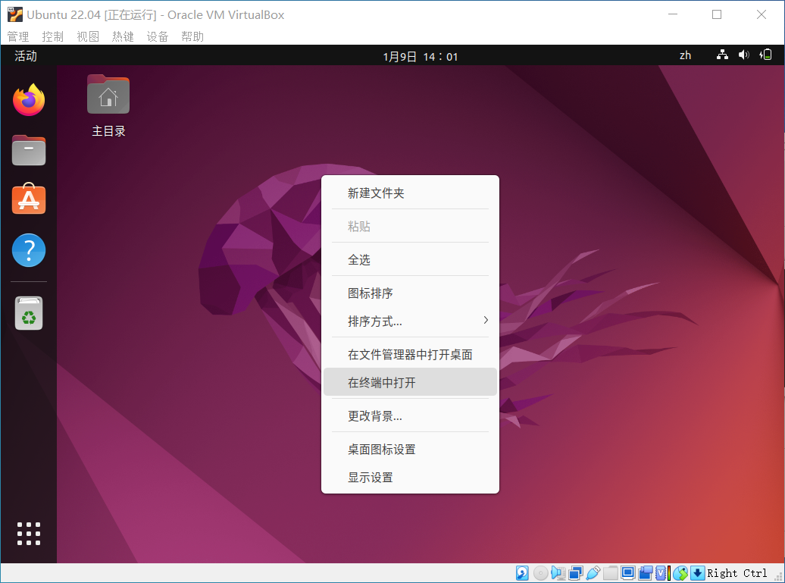Screen dimensions: 785x583
Task: Click the battery power icon in top bar
Action: click(766, 55)
